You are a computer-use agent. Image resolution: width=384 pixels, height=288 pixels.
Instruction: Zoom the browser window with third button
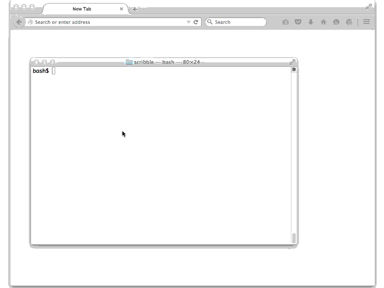point(32,7)
